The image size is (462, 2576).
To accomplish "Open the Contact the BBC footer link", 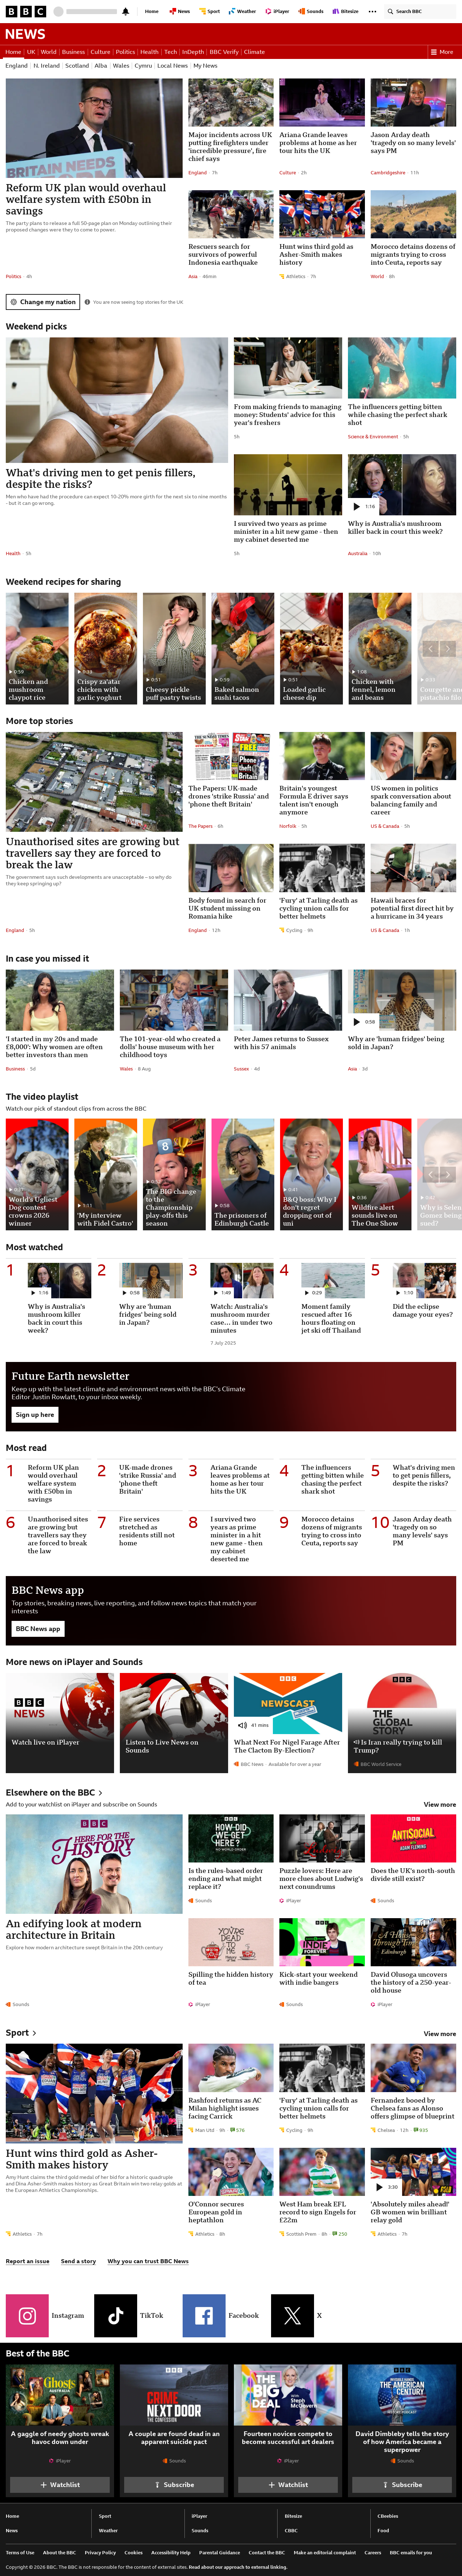I will (266, 2552).
